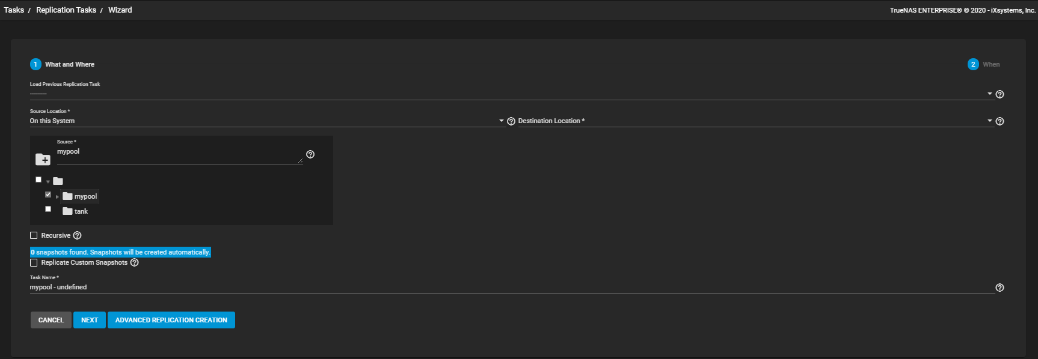
Task: Open help for the Task Name field
Action: pyautogui.click(x=1000, y=288)
